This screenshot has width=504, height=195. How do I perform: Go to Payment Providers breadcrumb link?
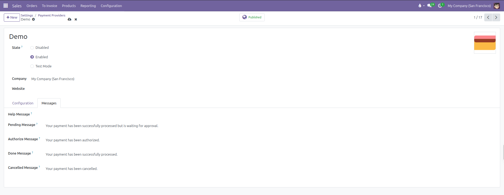[51, 15]
